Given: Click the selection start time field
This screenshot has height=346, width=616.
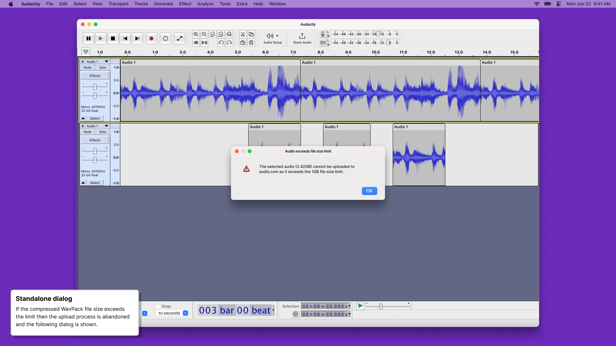Looking at the screenshot, I should 324,306.
